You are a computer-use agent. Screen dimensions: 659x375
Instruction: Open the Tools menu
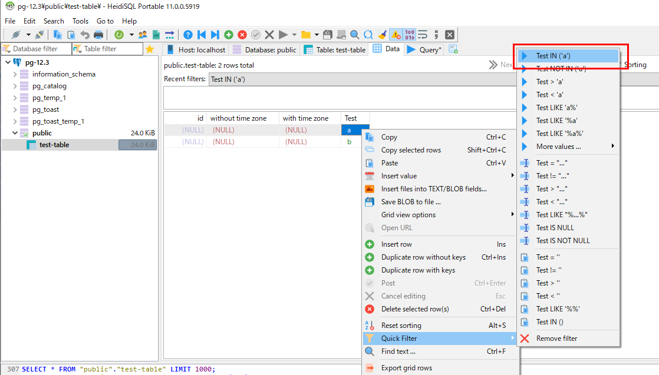pos(80,21)
